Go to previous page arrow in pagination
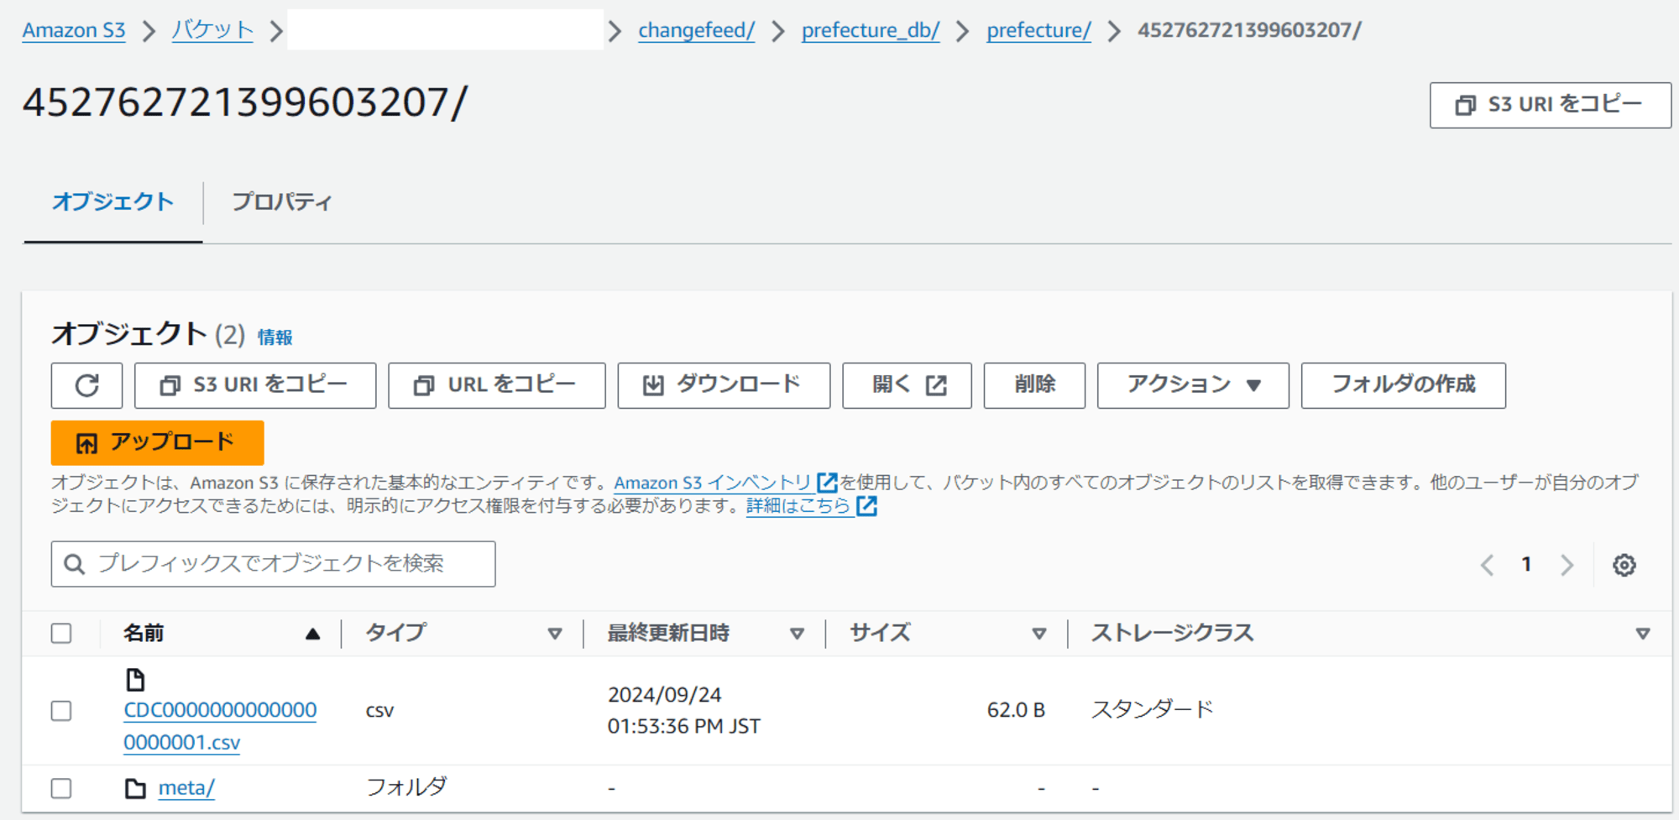 click(1487, 565)
